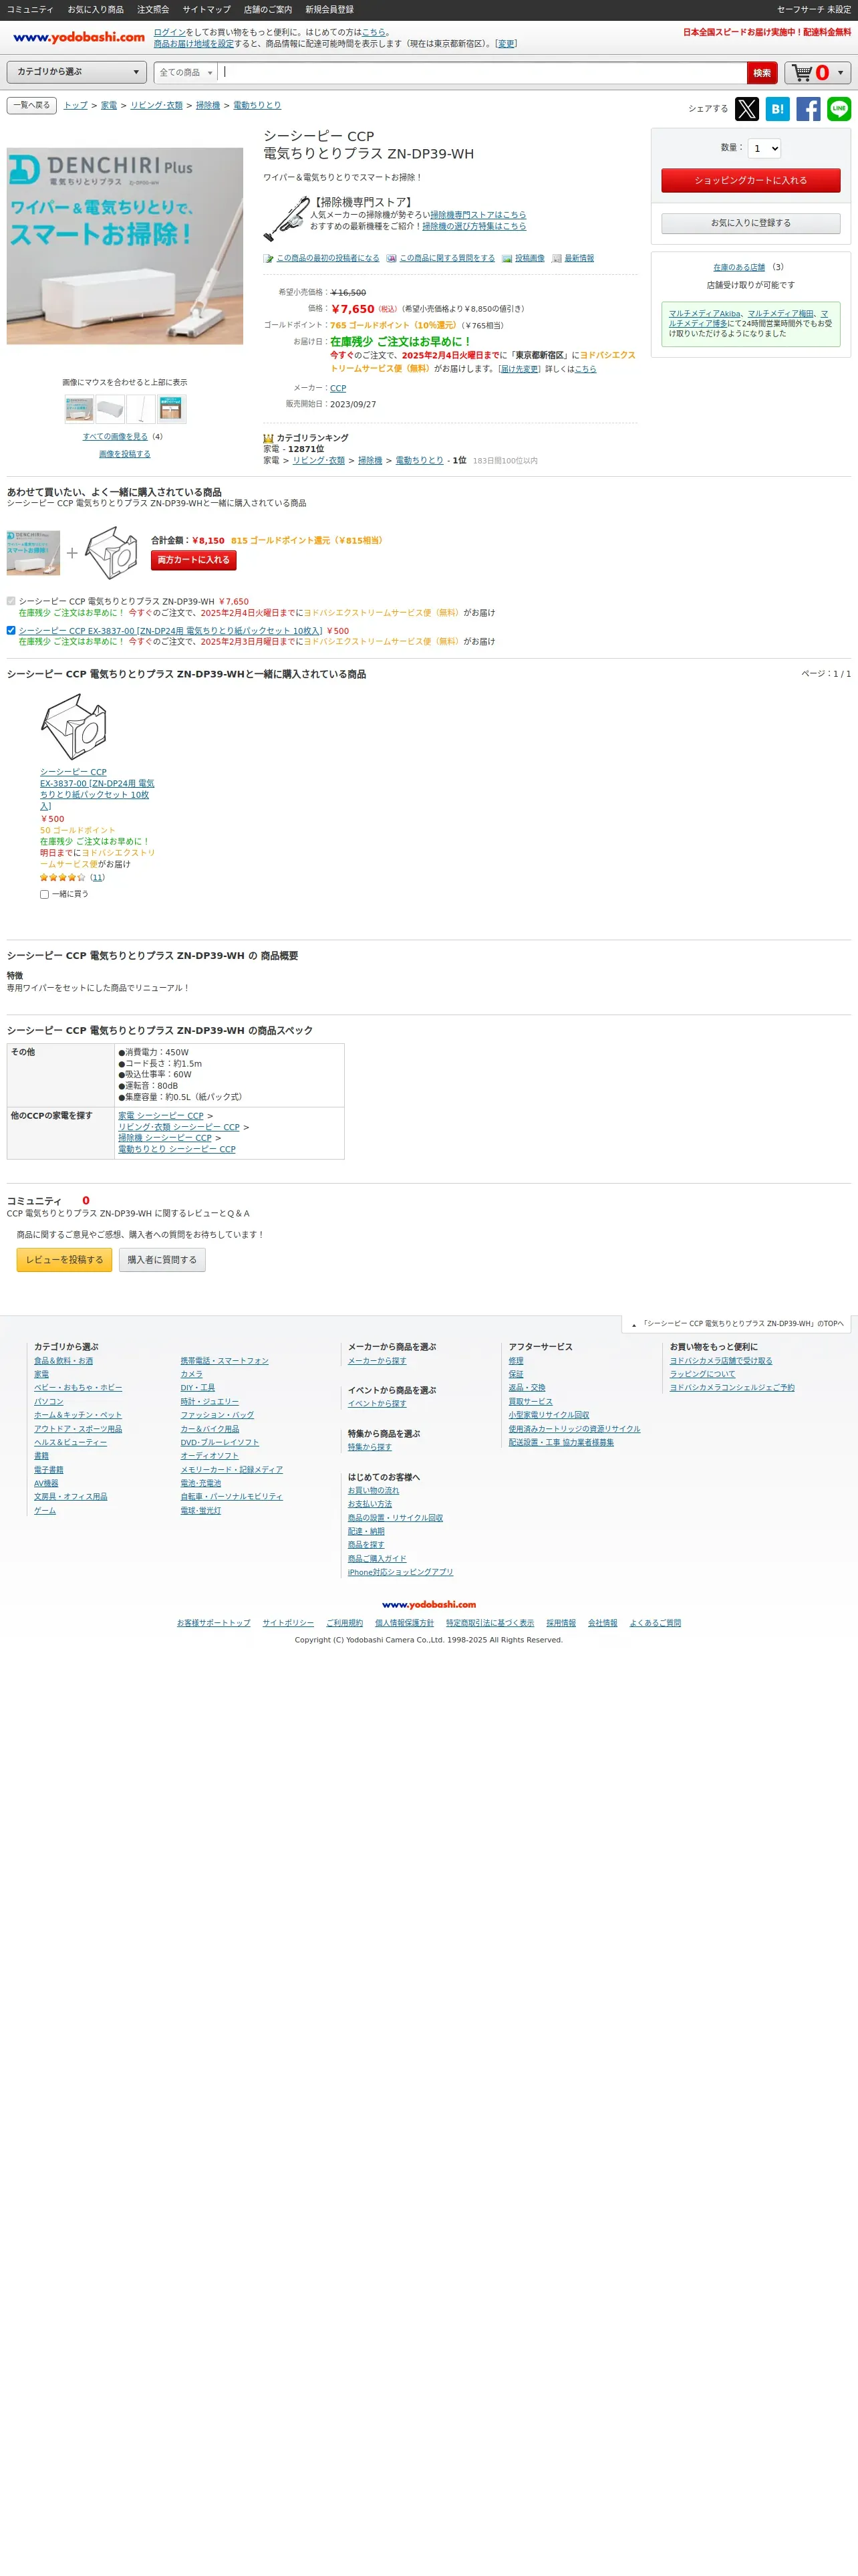Click お気に入りに登録する button

750,223
